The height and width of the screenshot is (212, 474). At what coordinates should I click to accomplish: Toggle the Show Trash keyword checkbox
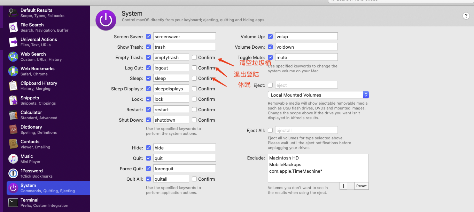tap(148, 47)
